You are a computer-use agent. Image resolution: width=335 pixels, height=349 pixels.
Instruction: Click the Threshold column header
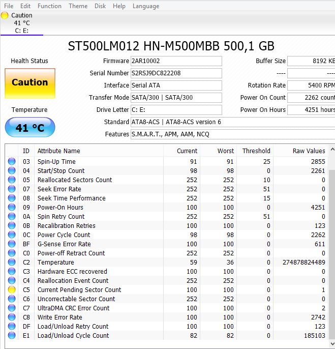255,151
